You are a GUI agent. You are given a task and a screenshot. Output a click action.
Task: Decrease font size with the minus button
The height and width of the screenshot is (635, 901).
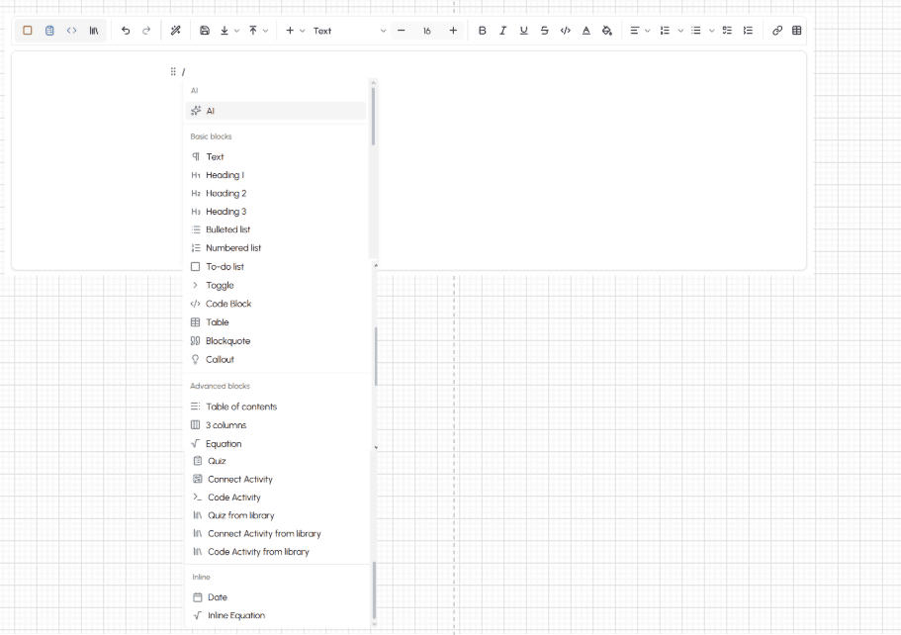[402, 31]
